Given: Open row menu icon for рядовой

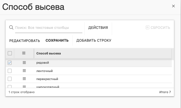Looking at the screenshot, I should (24, 63).
